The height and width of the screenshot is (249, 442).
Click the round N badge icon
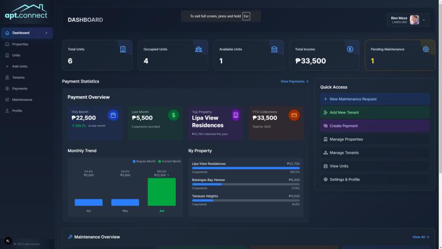[x=8, y=241]
